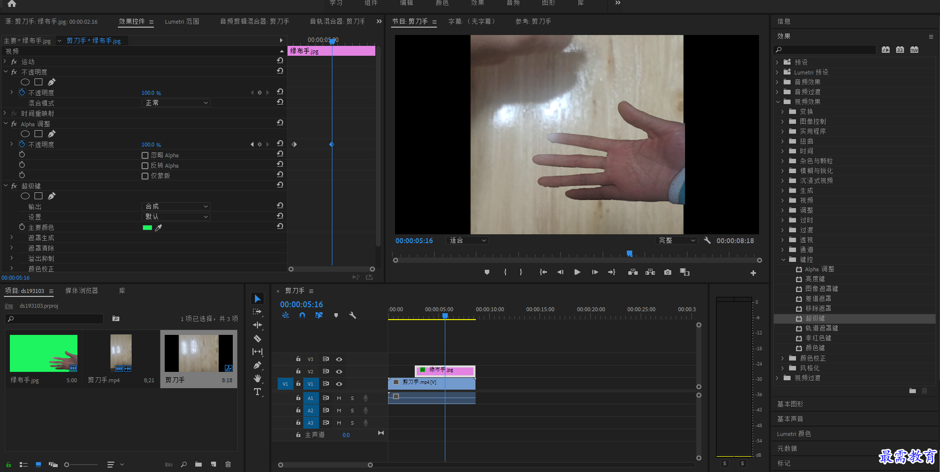Toggle V3 track eye visibility
Screen dimensions: 940x472
[339, 359]
